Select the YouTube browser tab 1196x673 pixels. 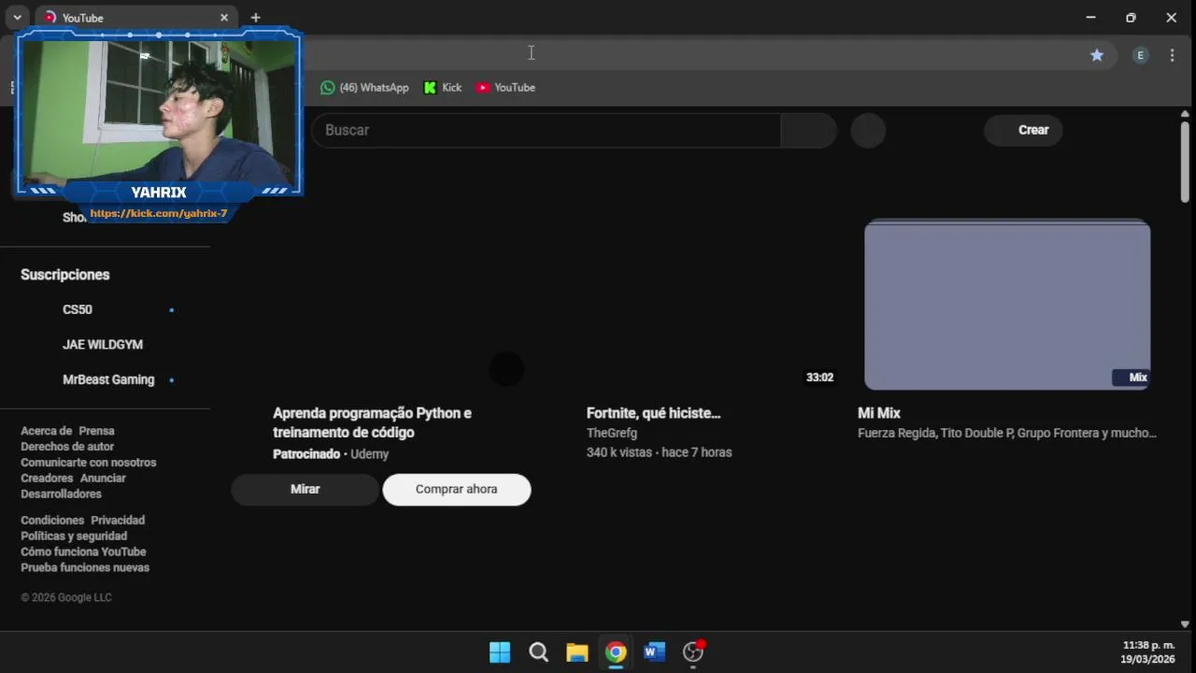point(135,18)
